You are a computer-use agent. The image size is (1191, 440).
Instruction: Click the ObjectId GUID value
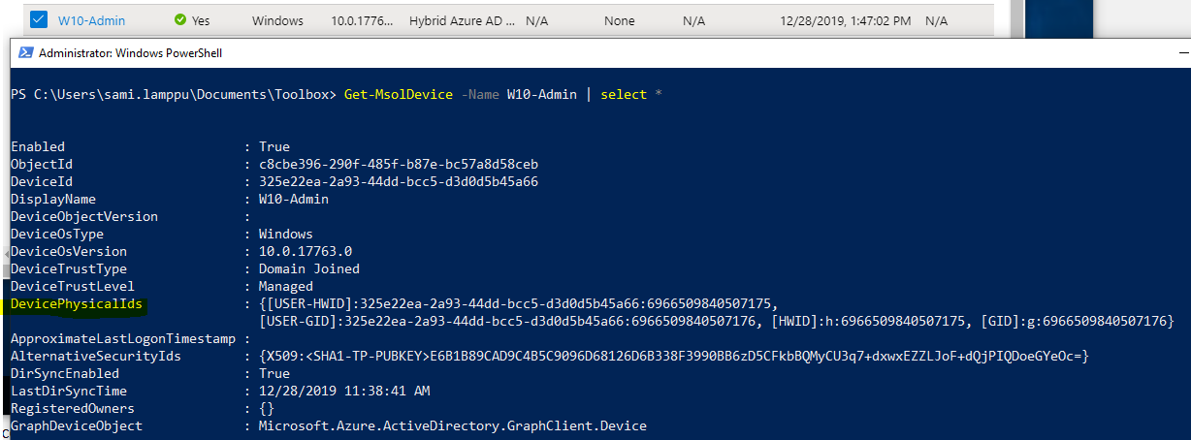398,165
